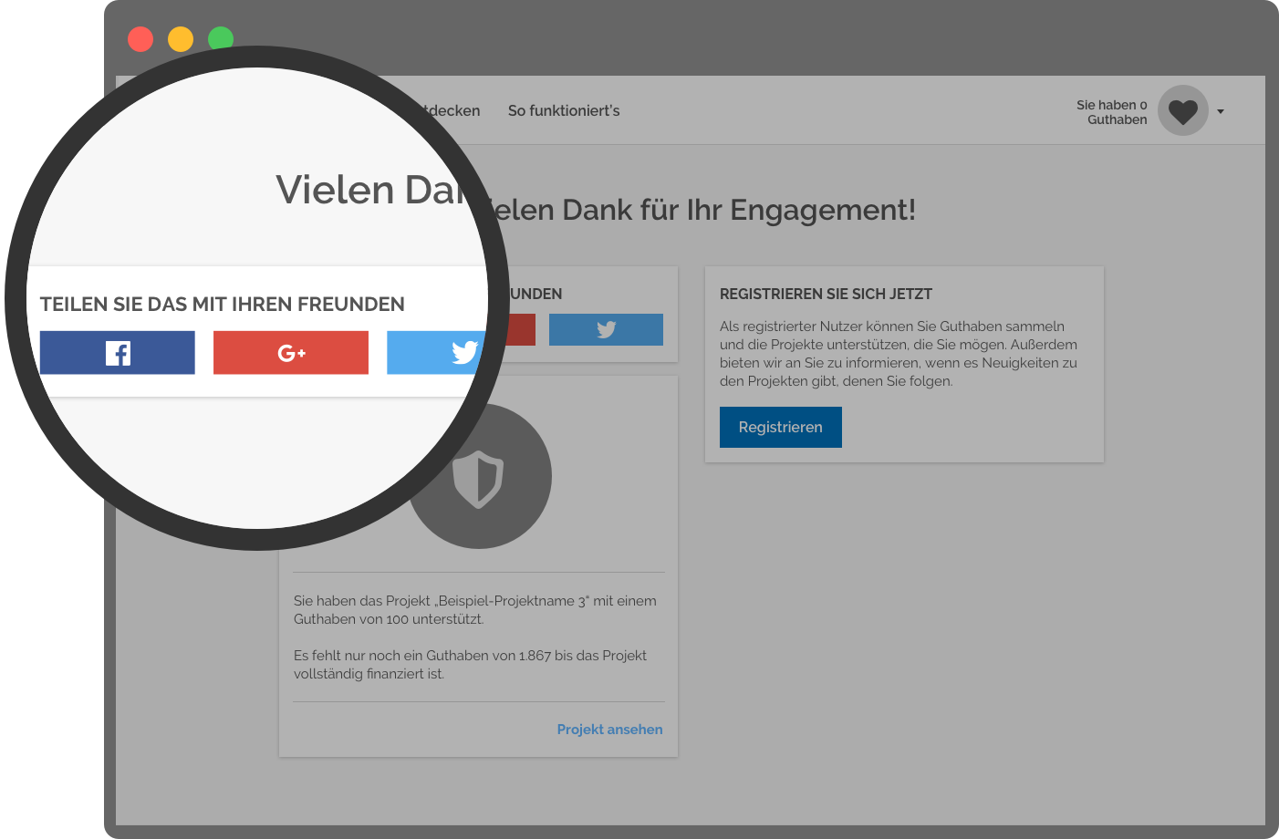Click "TEILEN SIE DAS MIT IHREN FREUNDEN" heading
The image size is (1279, 839).
[223, 304]
